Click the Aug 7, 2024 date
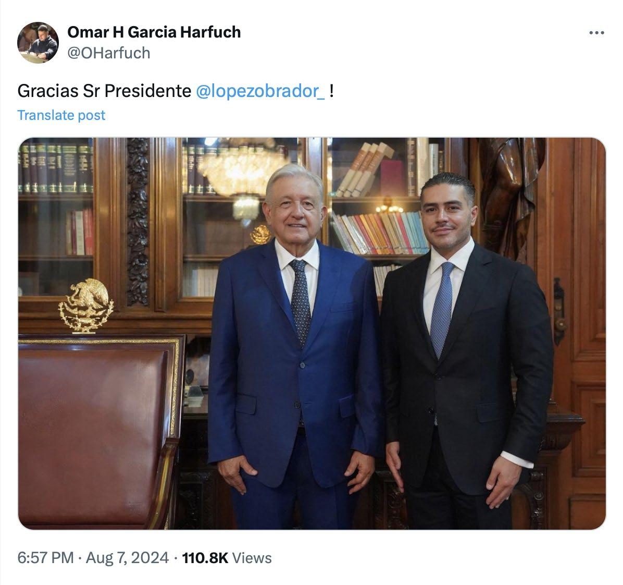 (x=127, y=557)
